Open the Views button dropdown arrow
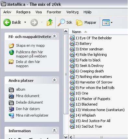This screenshot has width=128, height=139. (x=111, y=22)
